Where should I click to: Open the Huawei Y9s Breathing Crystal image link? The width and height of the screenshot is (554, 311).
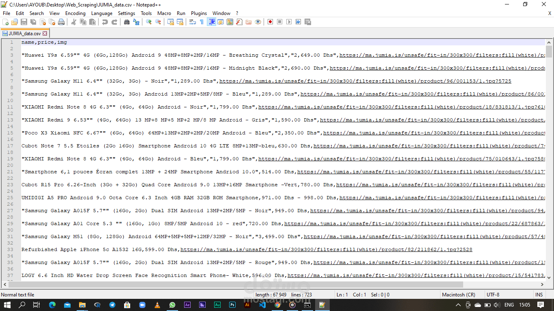(x=442, y=55)
